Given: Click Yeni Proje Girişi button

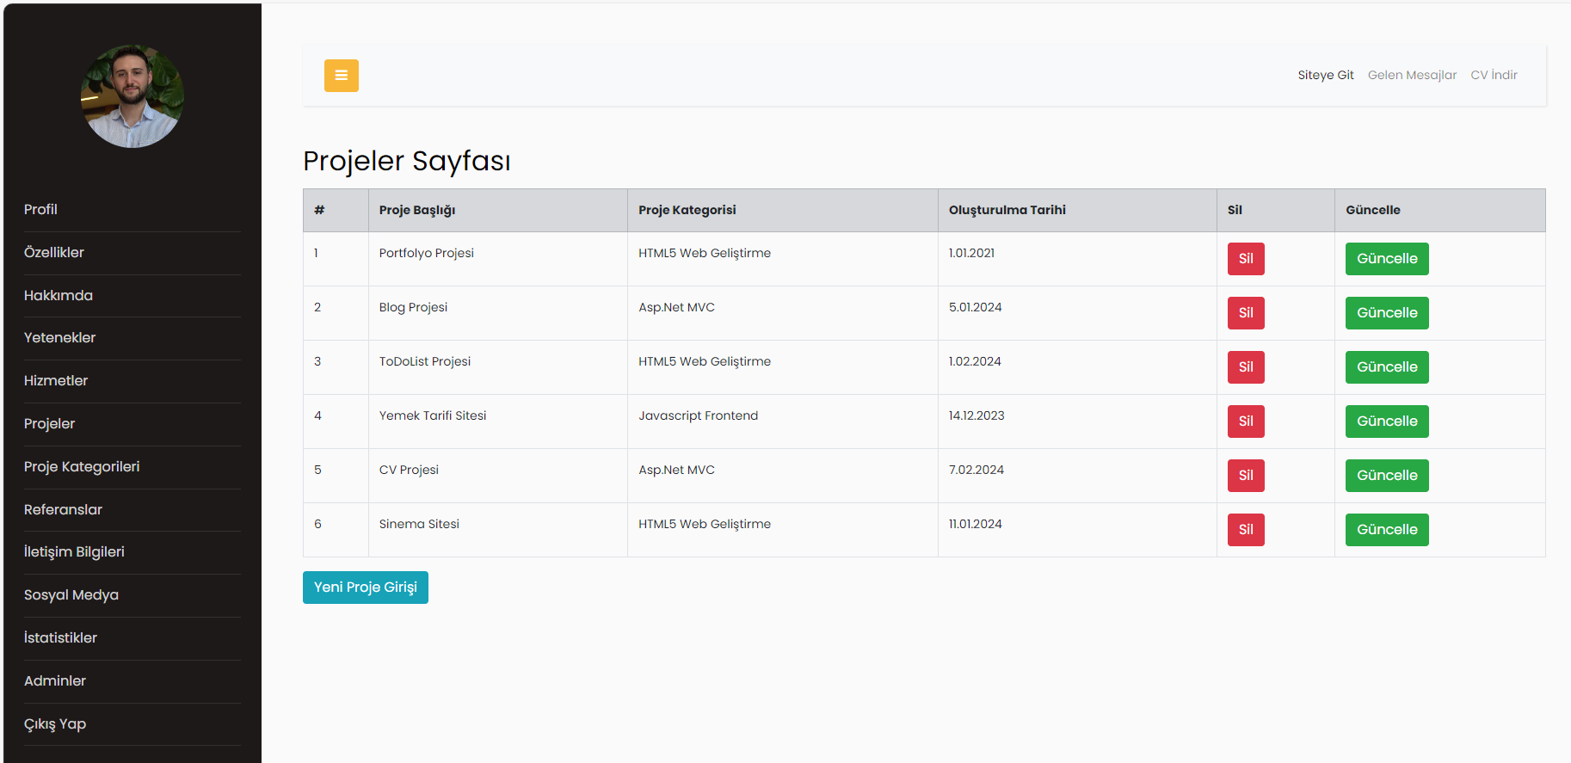Looking at the screenshot, I should [x=365, y=588].
